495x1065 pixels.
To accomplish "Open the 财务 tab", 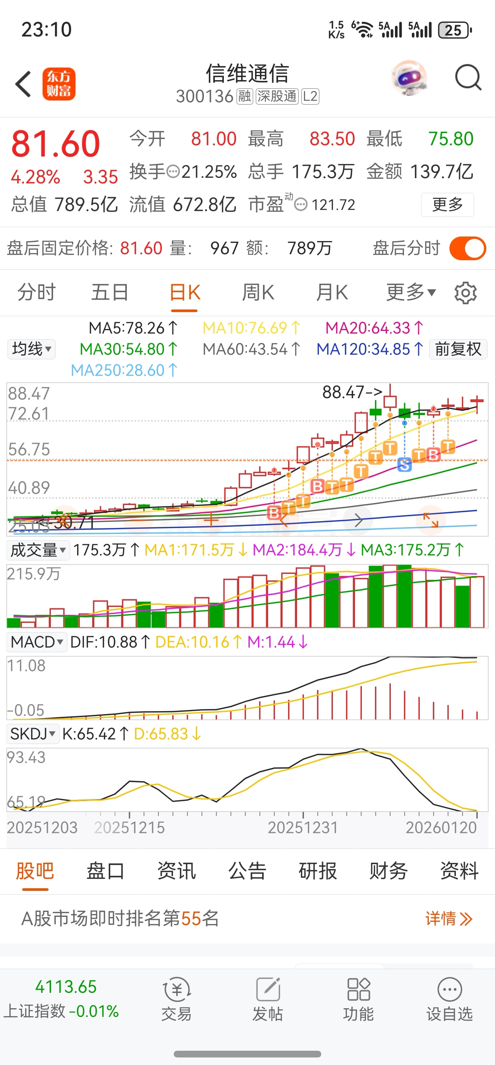I will 388,871.
